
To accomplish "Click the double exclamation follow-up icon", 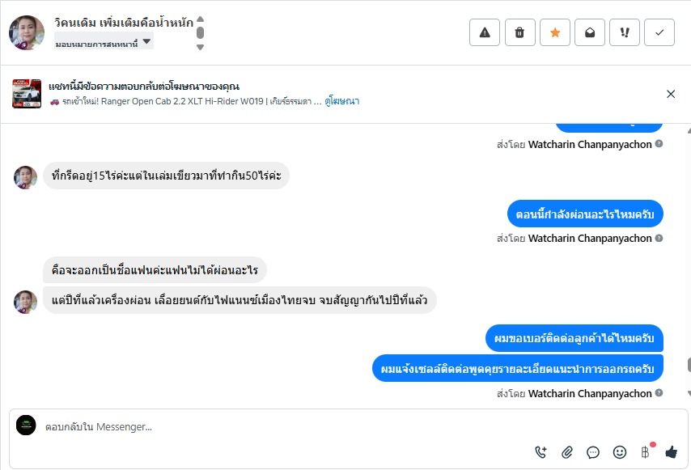I will [x=625, y=32].
